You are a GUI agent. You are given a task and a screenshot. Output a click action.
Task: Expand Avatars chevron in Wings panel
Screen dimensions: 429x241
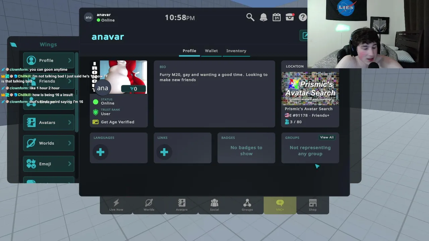coord(70,123)
